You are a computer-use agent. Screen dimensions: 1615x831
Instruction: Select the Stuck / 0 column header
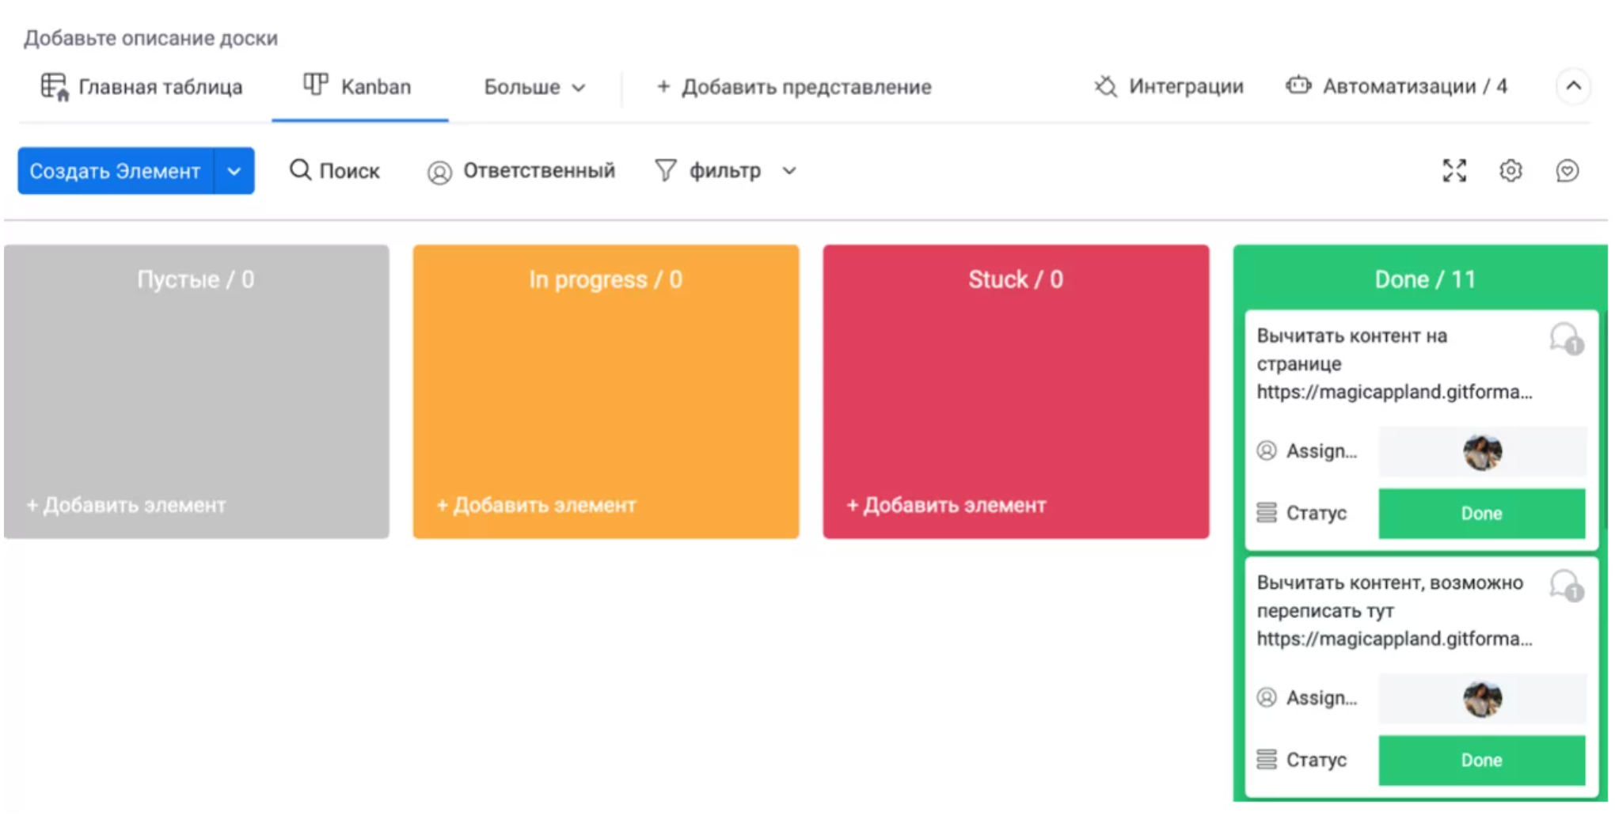coord(1016,279)
